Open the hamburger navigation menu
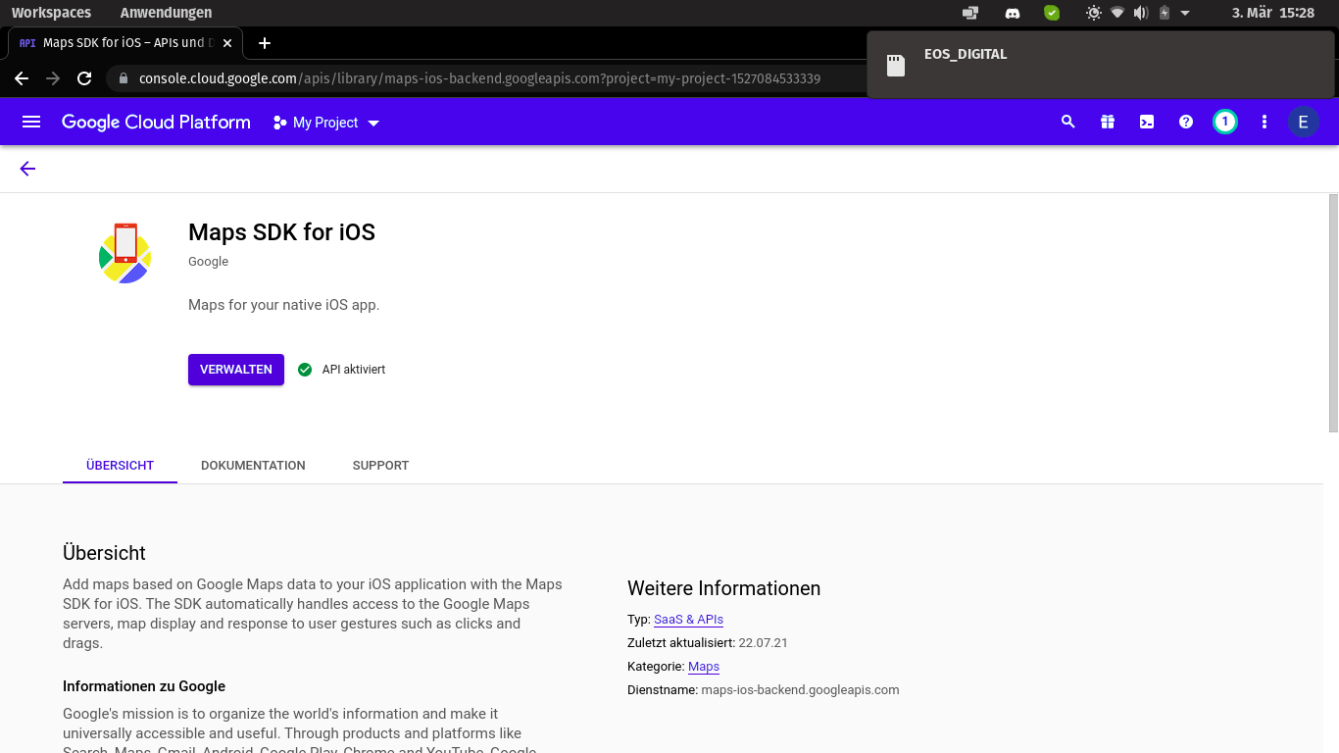1339x753 pixels. coord(31,122)
